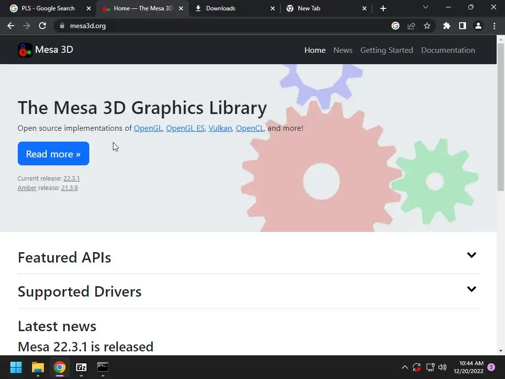This screenshot has width=505, height=379.
Task: Show hidden system tray icons
Action: pyautogui.click(x=405, y=367)
